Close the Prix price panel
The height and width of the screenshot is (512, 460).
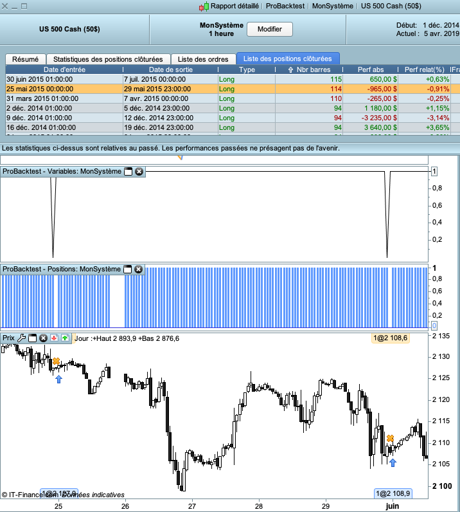[43, 338]
